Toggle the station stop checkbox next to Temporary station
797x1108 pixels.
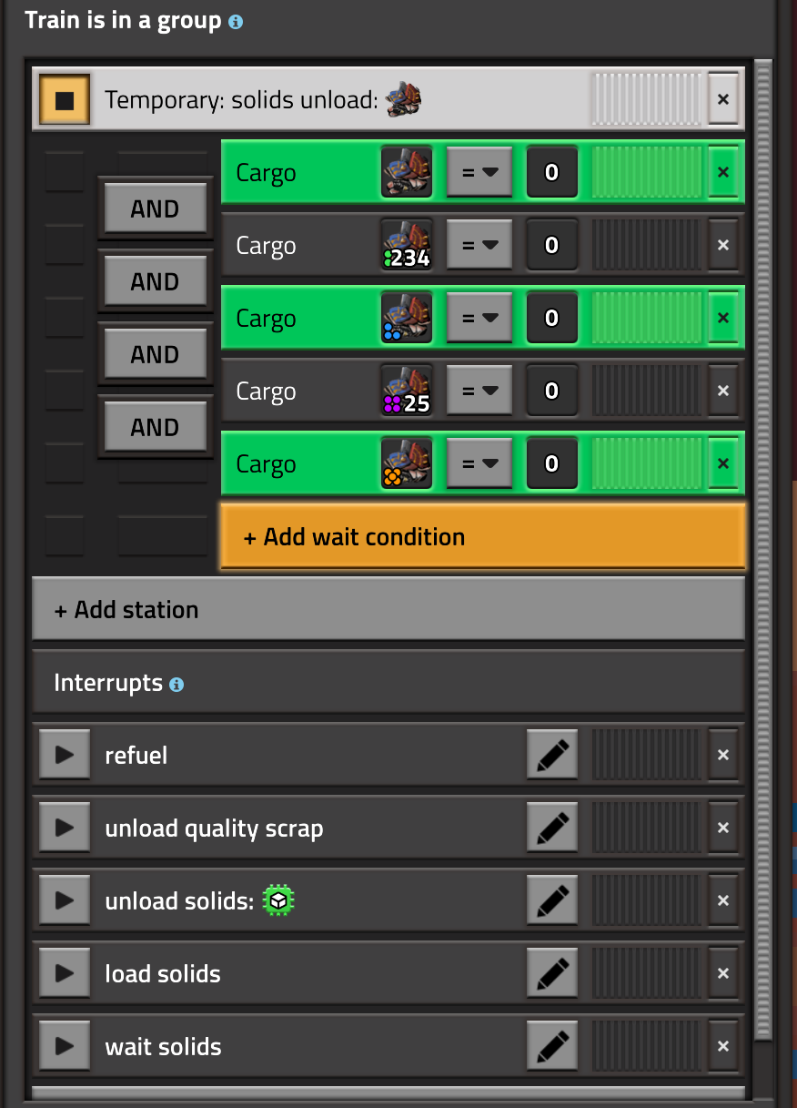(x=64, y=99)
